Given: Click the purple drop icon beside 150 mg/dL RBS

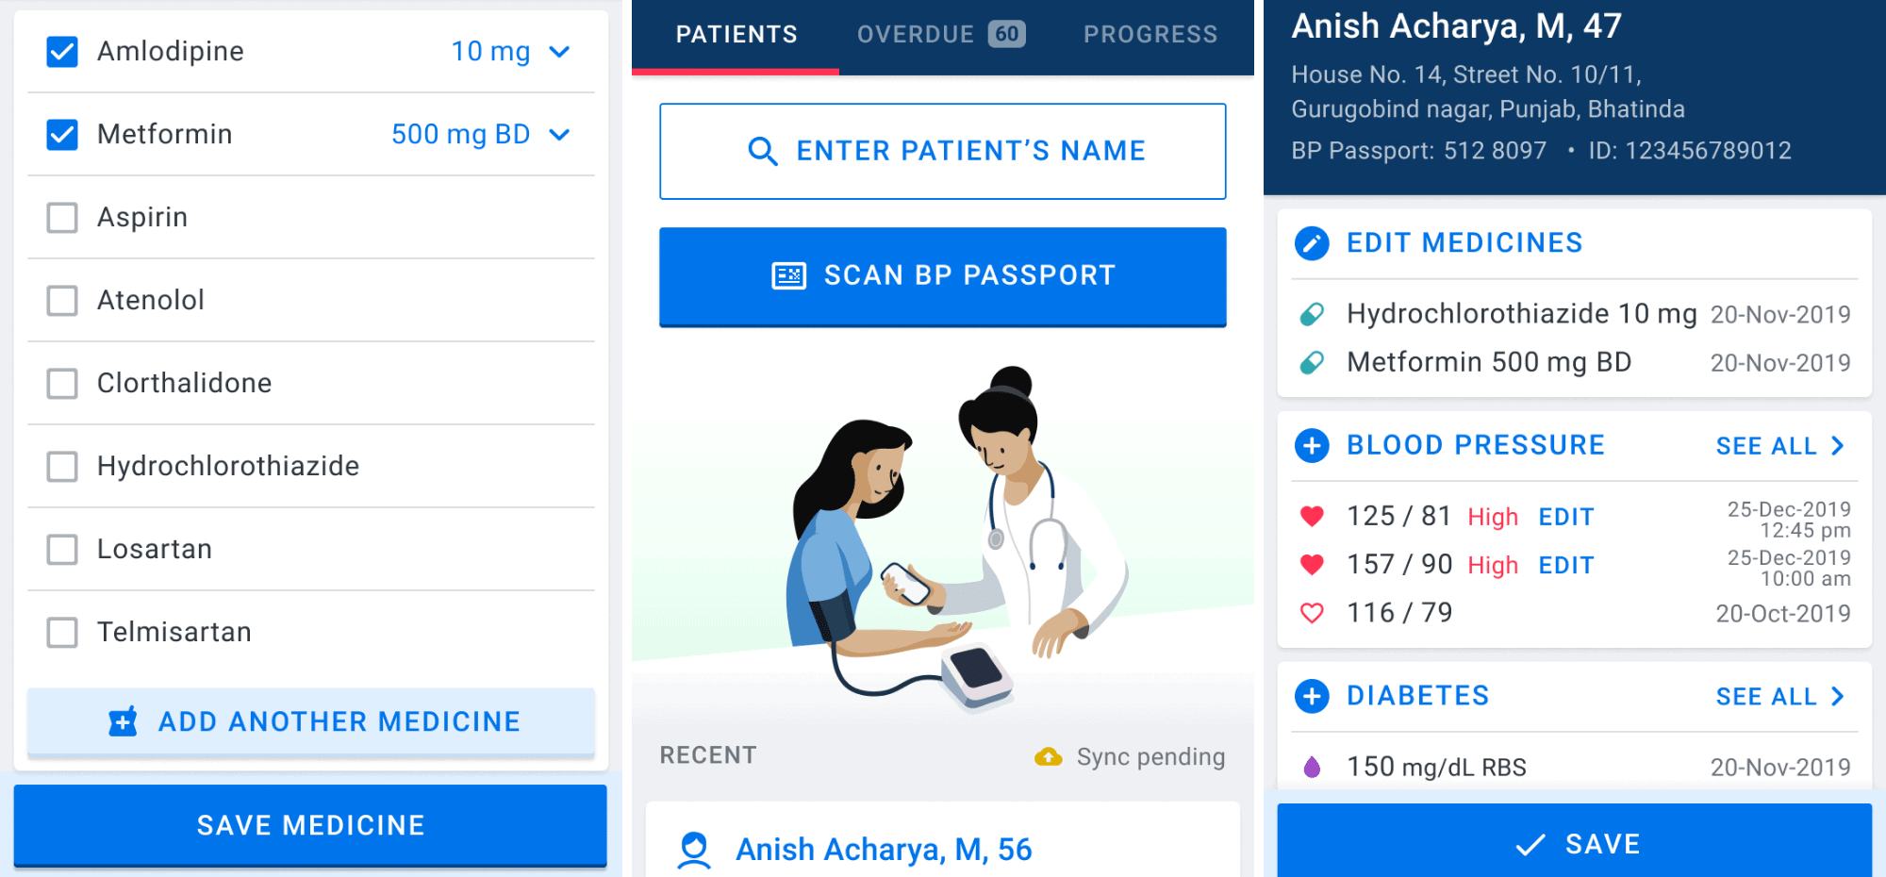Looking at the screenshot, I should (x=1314, y=767).
